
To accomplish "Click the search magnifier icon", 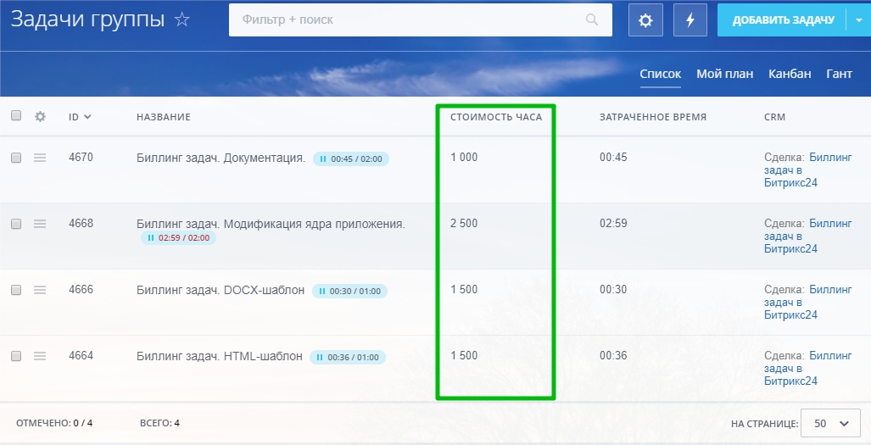I will click(x=592, y=20).
